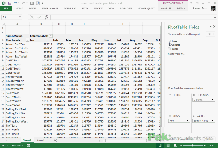The image size is (218, 148).
Task: Select column header B
Action: pos(41,24)
